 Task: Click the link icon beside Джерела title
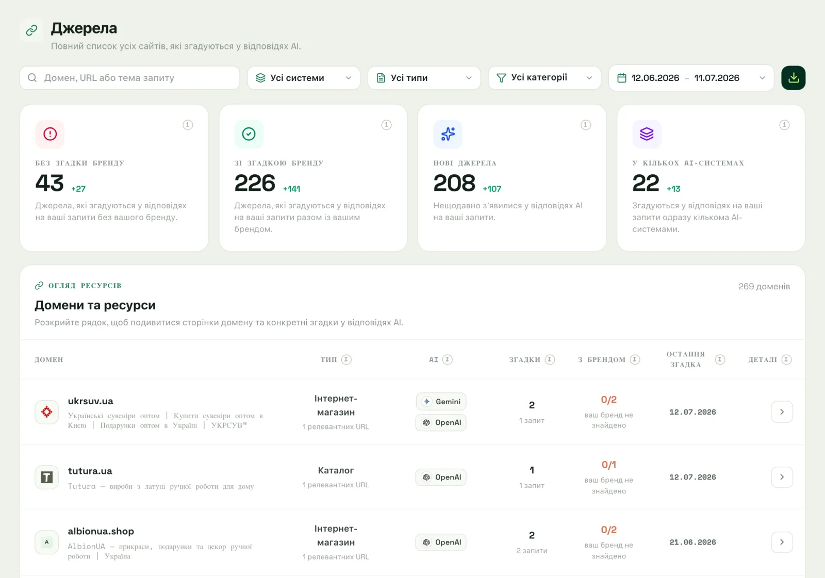click(31, 30)
